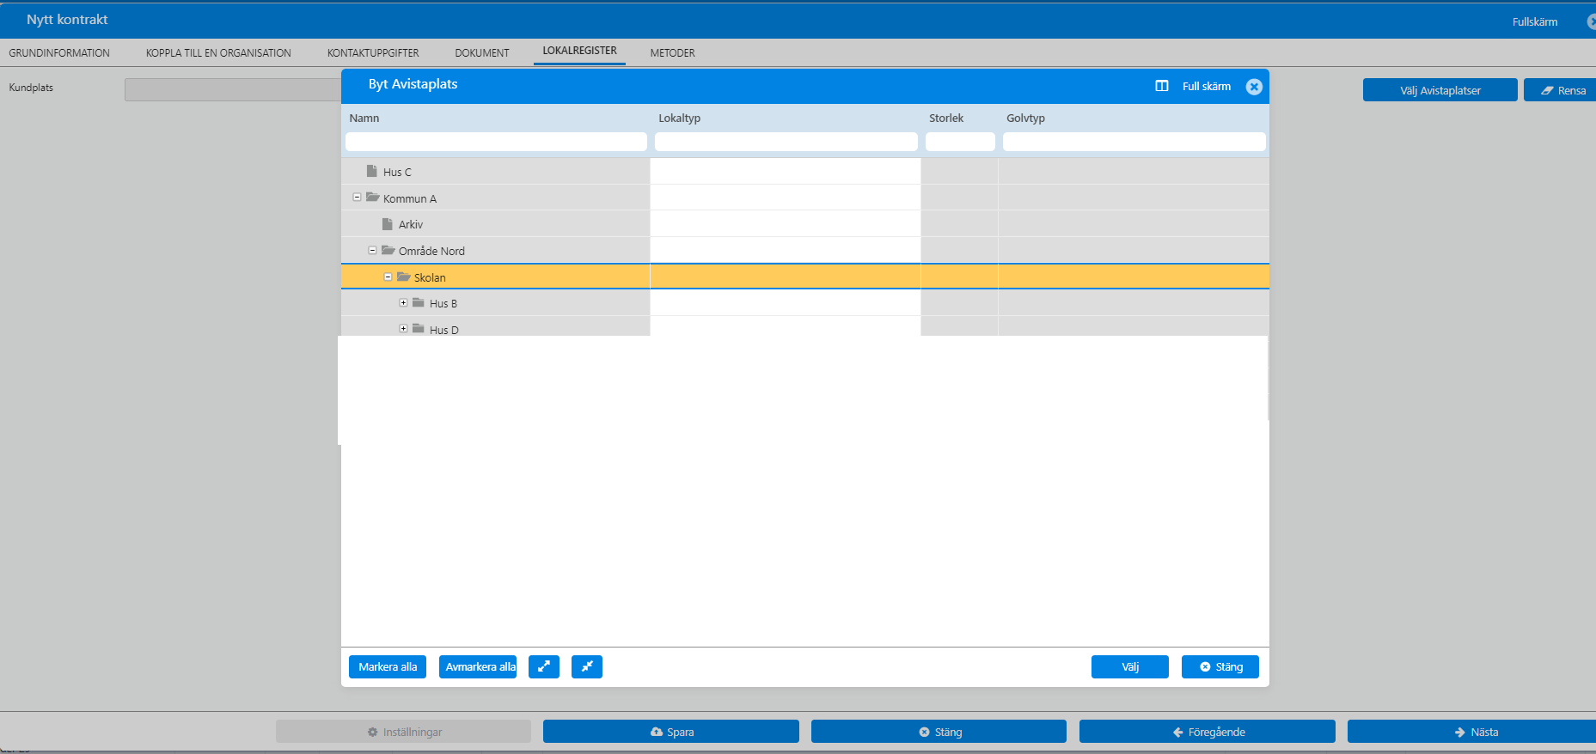Click the Avmarkera alla button
Screen dimensions: 1596x754
(478, 666)
